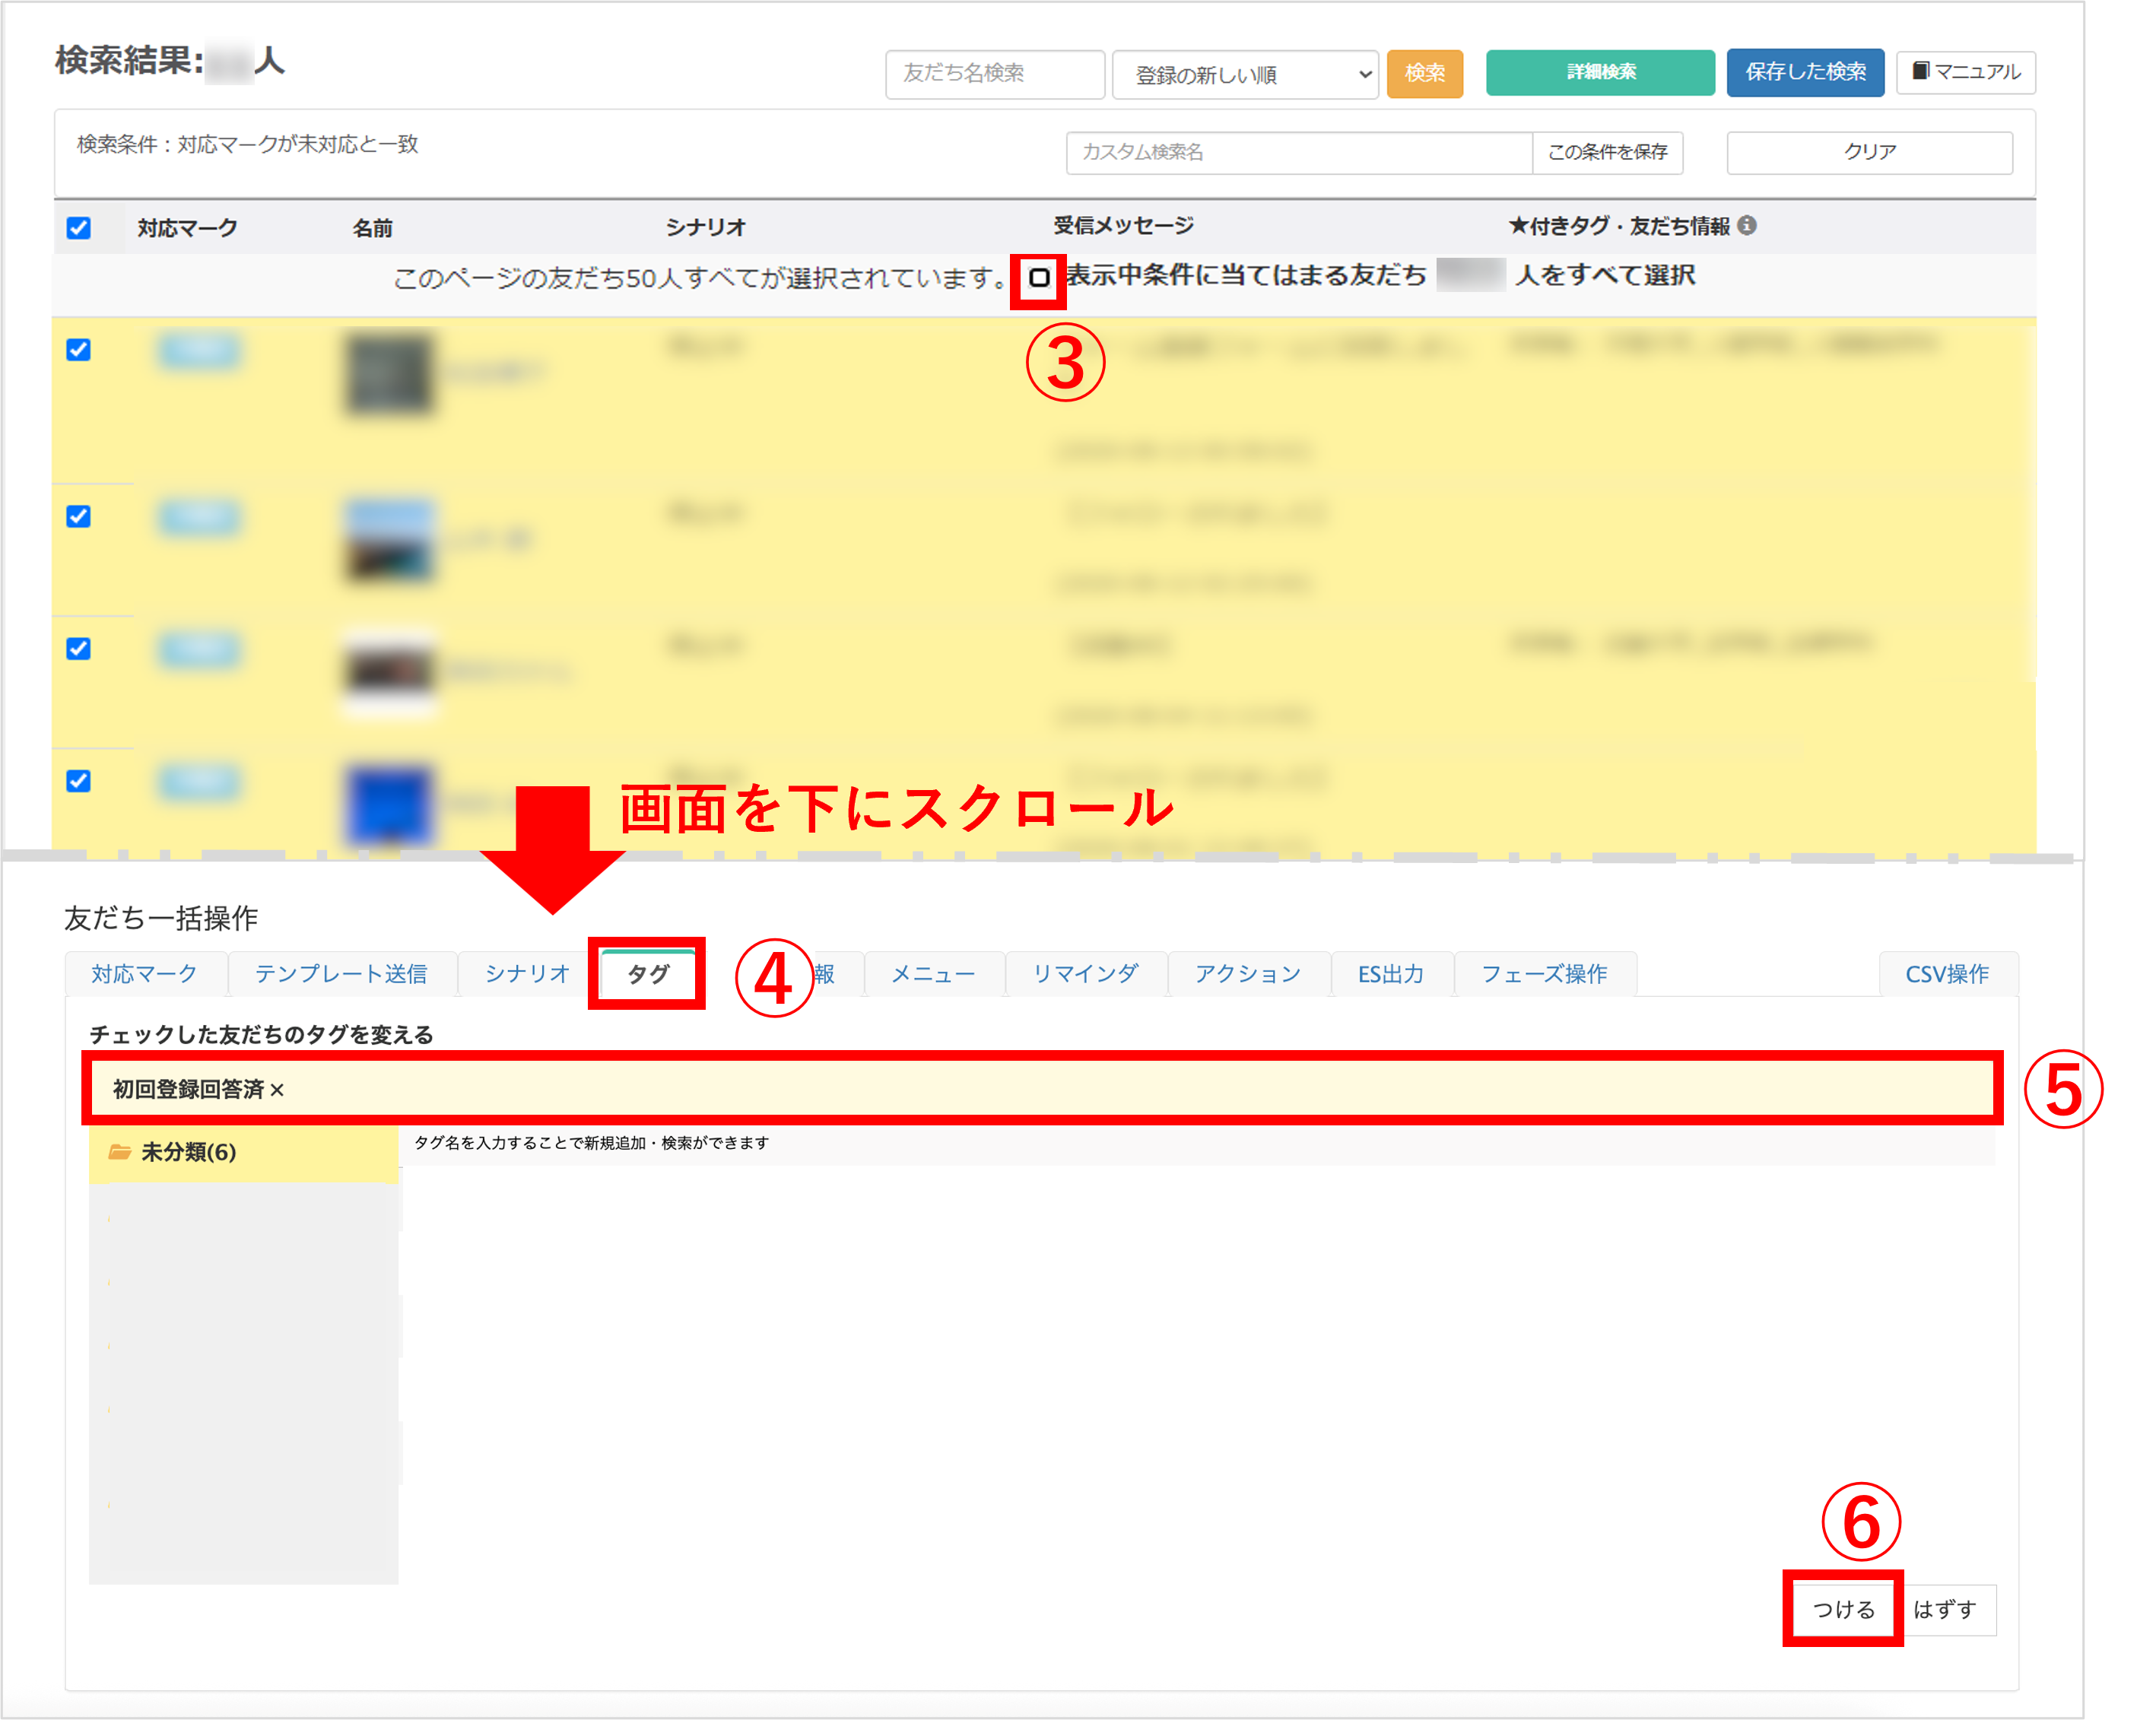This screenshot has height=1720, width=2156.
Task: Uncheck the select-all checkbox in table header
Action: pos(79,228)
